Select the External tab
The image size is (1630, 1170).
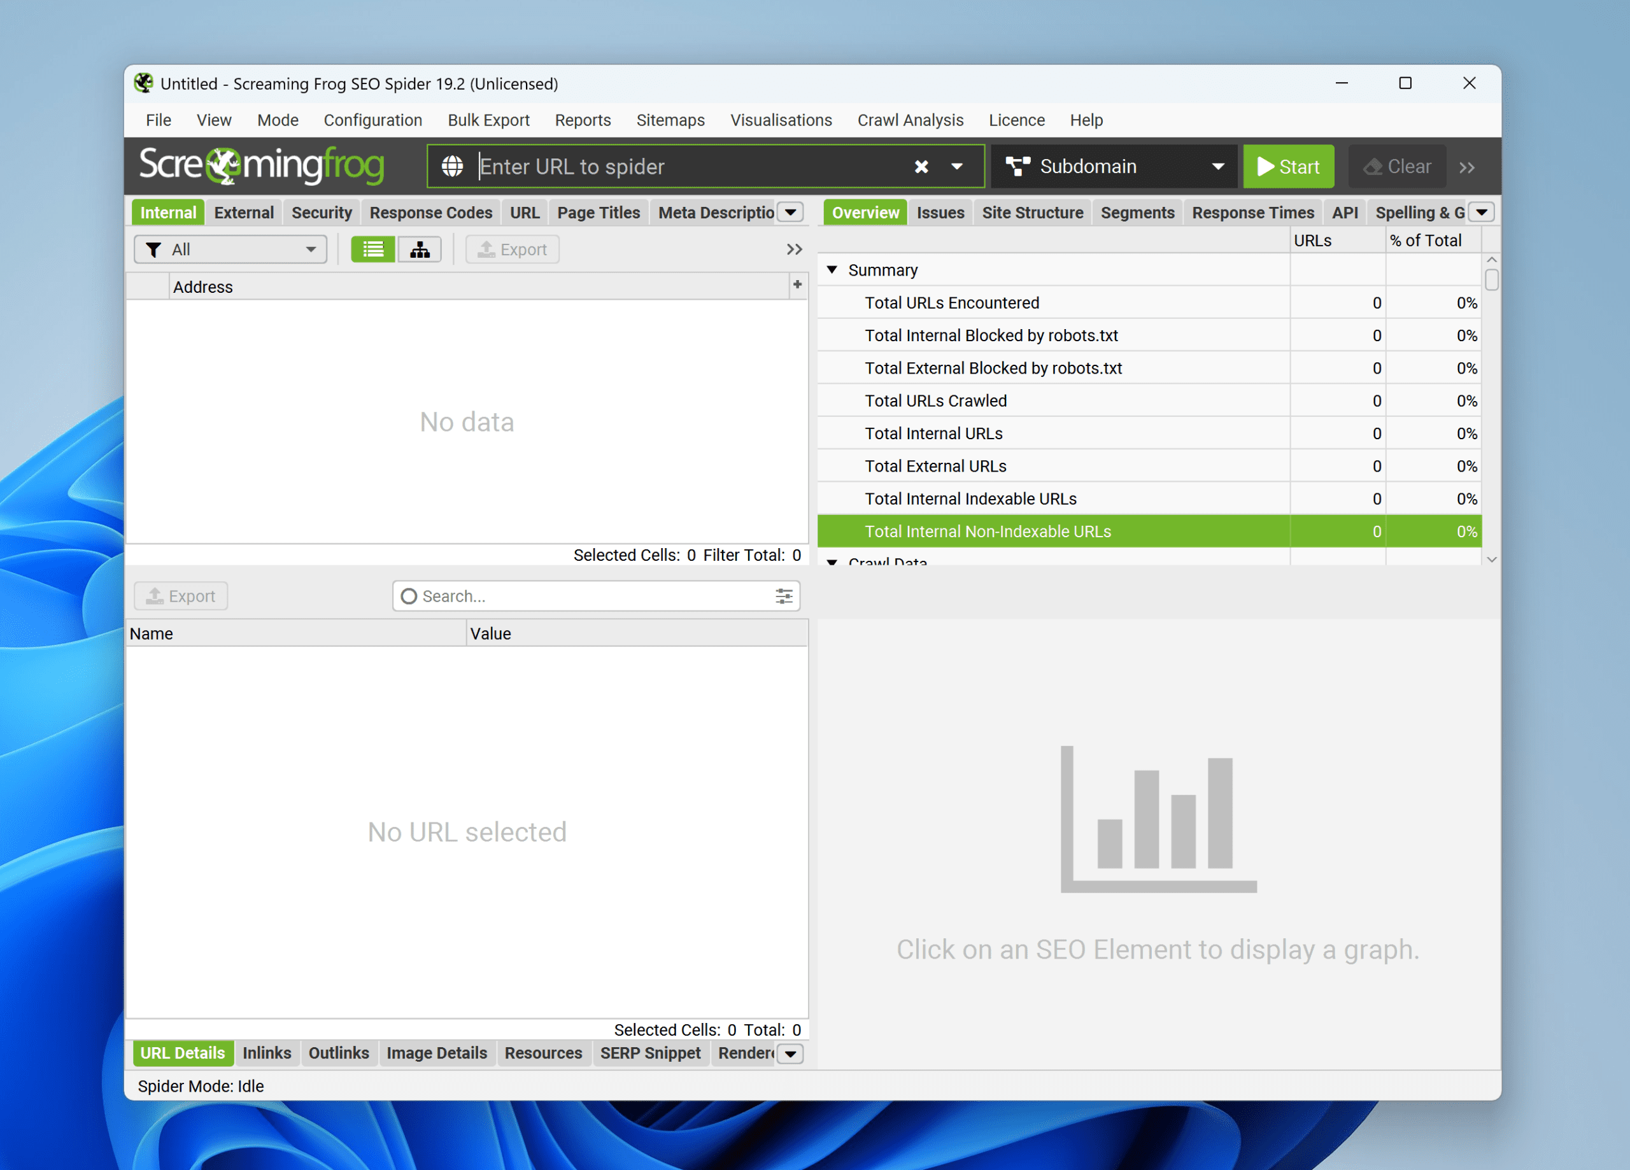pyautogui.click(x=244, y=212)
